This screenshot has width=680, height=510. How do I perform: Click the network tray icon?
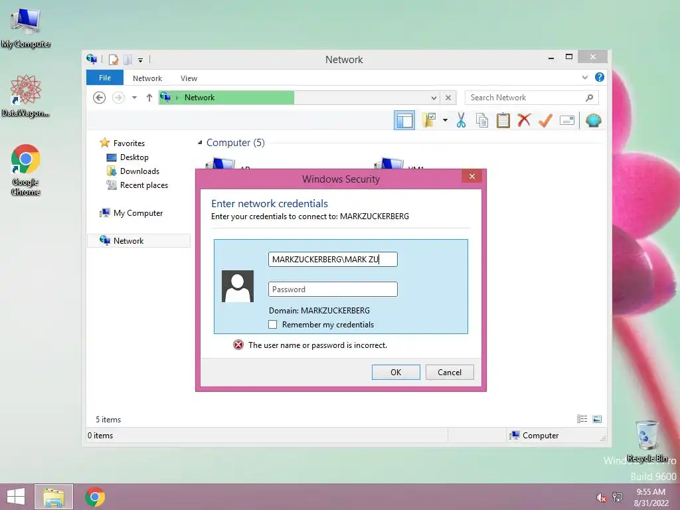coord(618,497)
